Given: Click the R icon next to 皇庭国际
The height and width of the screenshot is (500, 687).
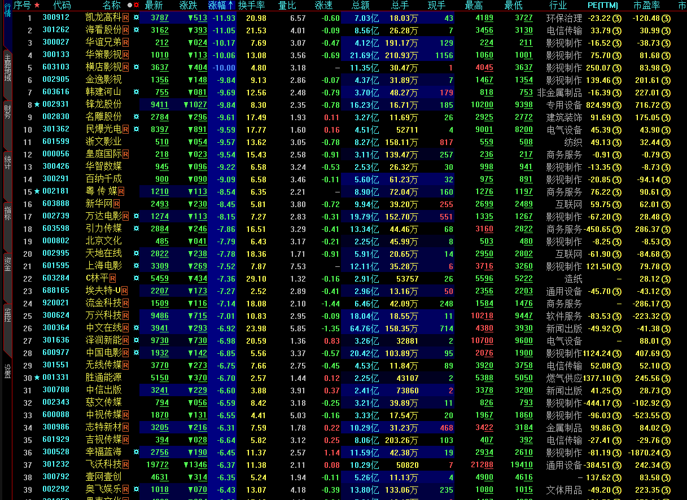Looking at the screenshot, I should tap(125, 155).
